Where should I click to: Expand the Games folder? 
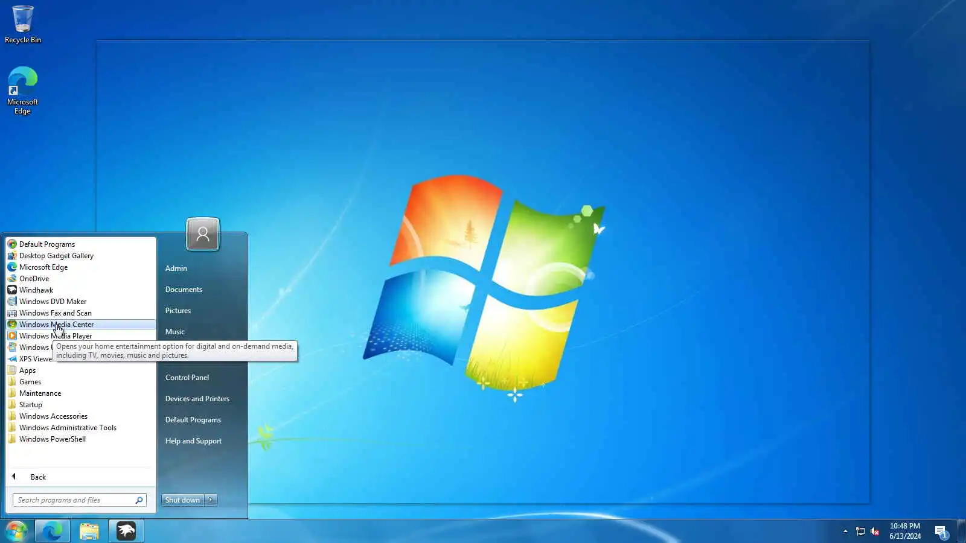81,382
